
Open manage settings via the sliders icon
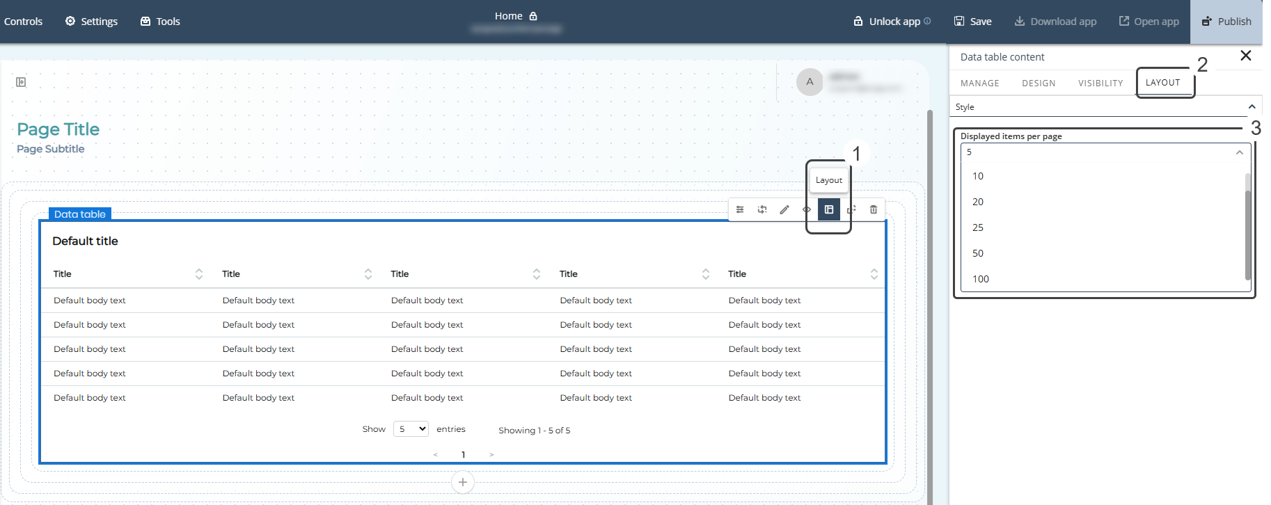tap(740, 209)
